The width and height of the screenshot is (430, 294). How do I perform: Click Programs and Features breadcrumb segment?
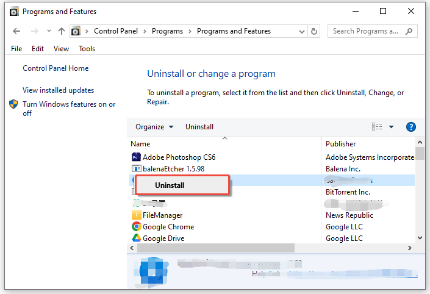(234, 31)
